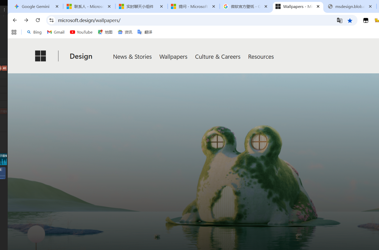Close the 实时聊天小组件 tab
Screen dimensions: 379x250
coord(161,6)
